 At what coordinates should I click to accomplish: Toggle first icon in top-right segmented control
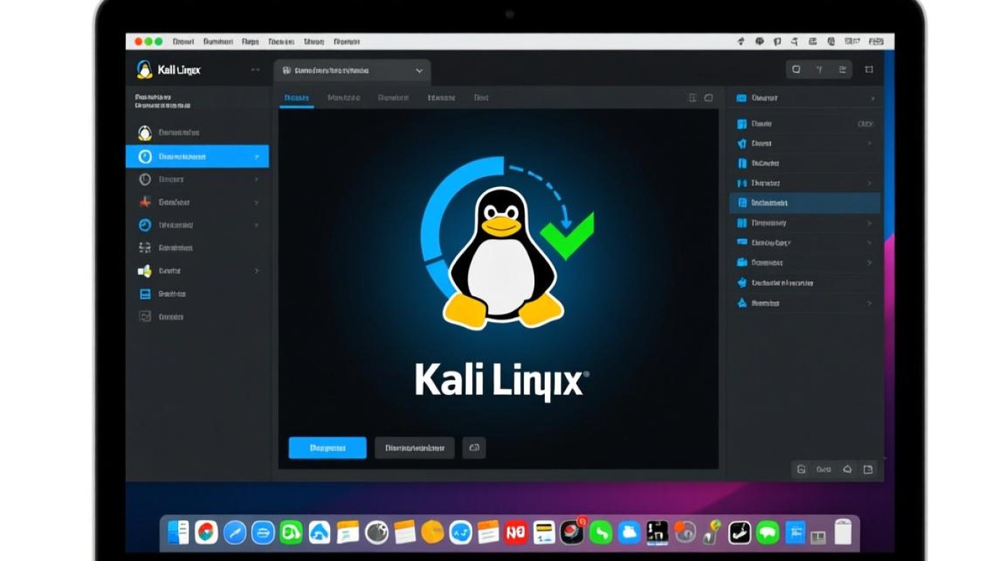click(796, 70)
